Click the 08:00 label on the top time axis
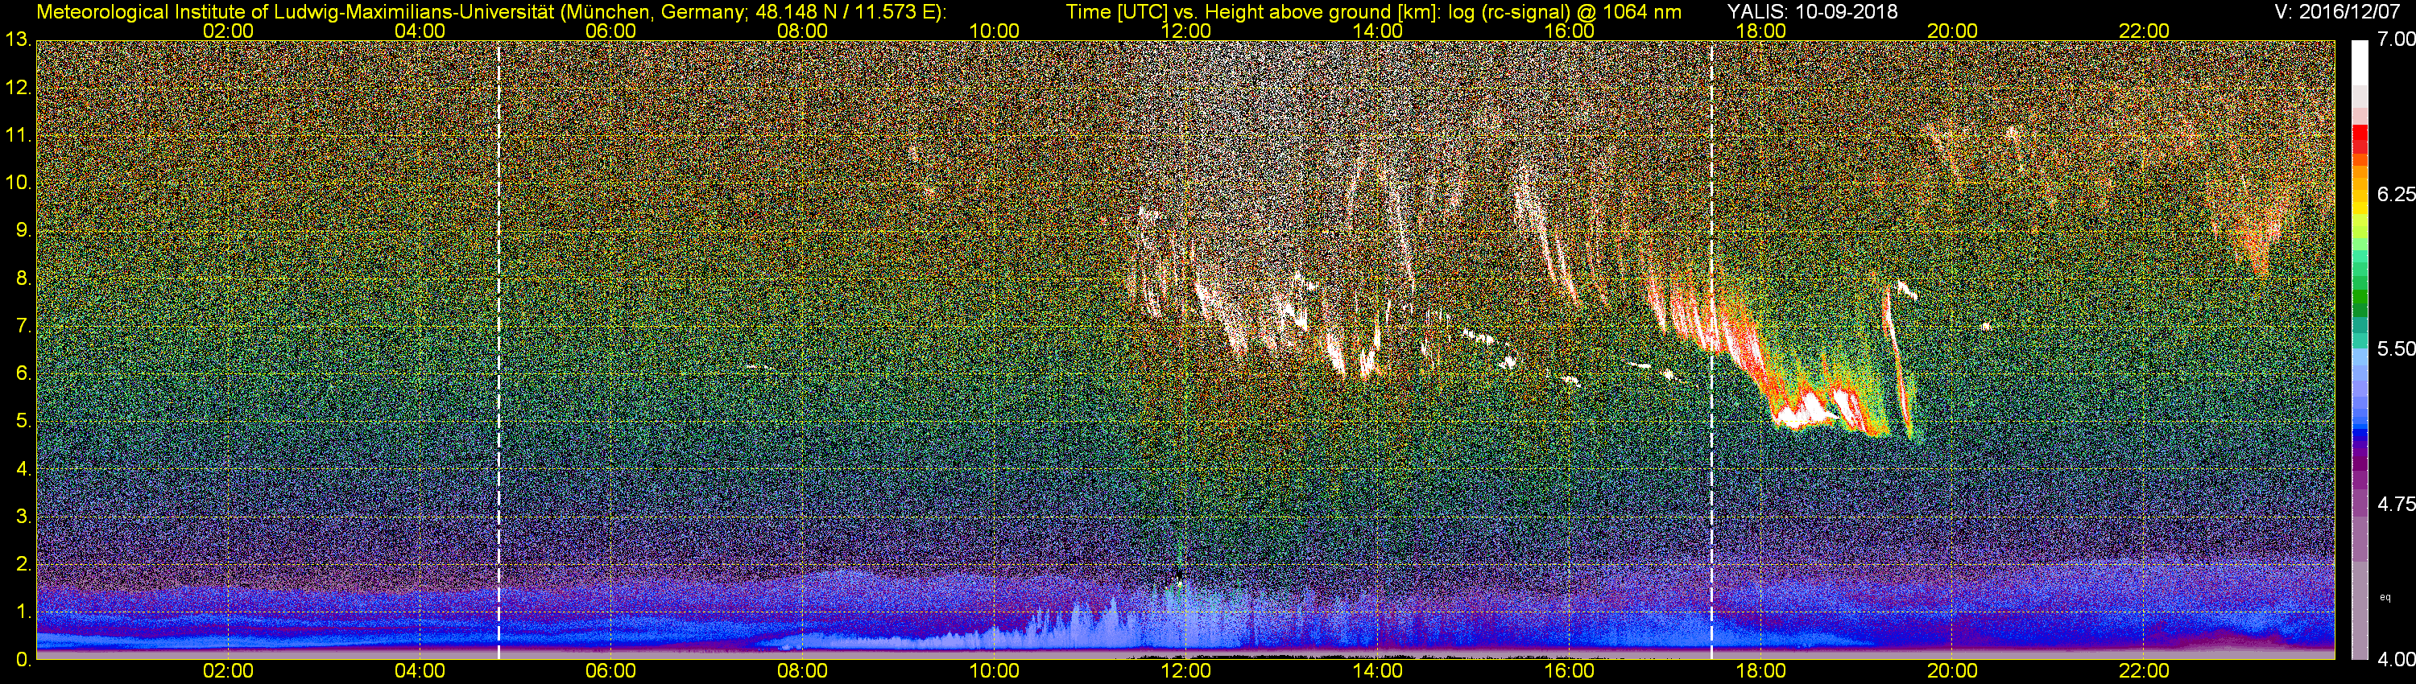Image resolution: width=2416 pixels, height=684 pixels. pos(803,31)
